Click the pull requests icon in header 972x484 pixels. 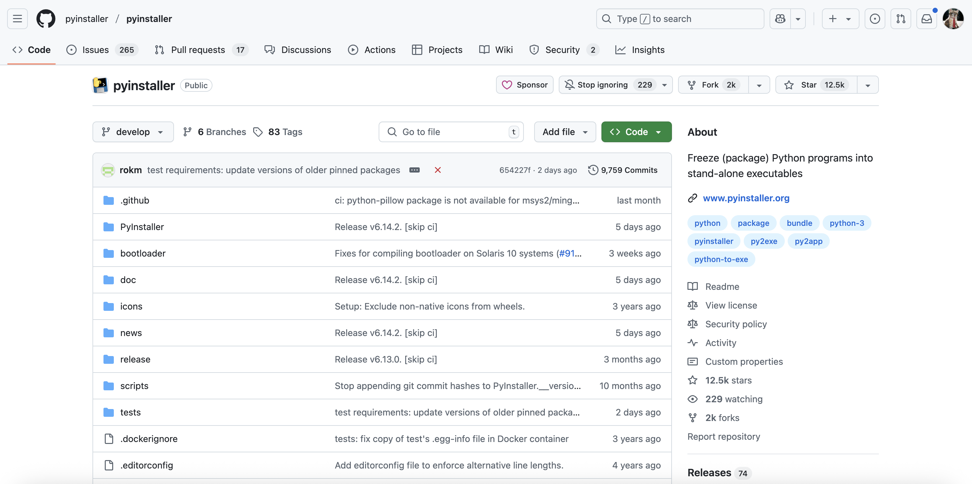[x=901, y=18]
